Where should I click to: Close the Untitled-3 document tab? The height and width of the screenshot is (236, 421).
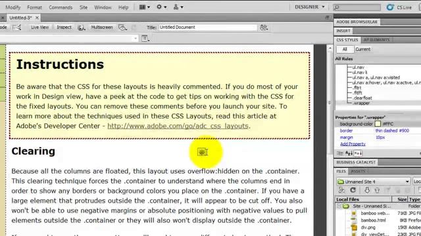[37, 18]
